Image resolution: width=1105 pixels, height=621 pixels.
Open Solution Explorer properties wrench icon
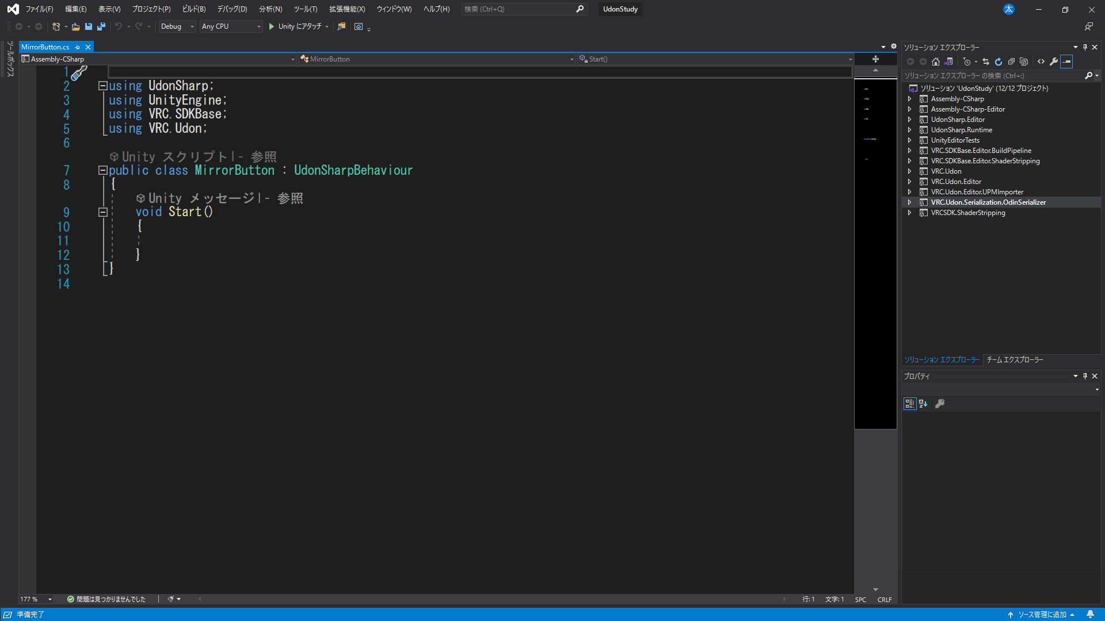click(x=1054, y=62)
